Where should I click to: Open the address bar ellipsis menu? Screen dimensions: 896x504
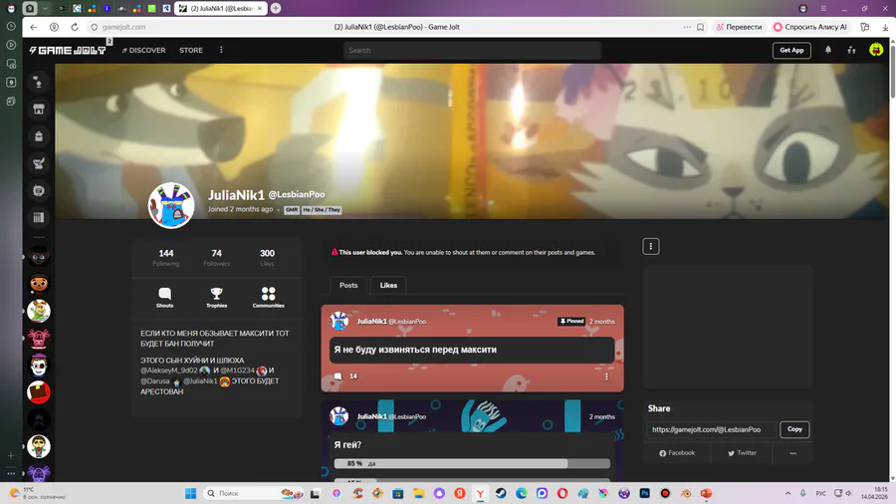coord(687,27)
